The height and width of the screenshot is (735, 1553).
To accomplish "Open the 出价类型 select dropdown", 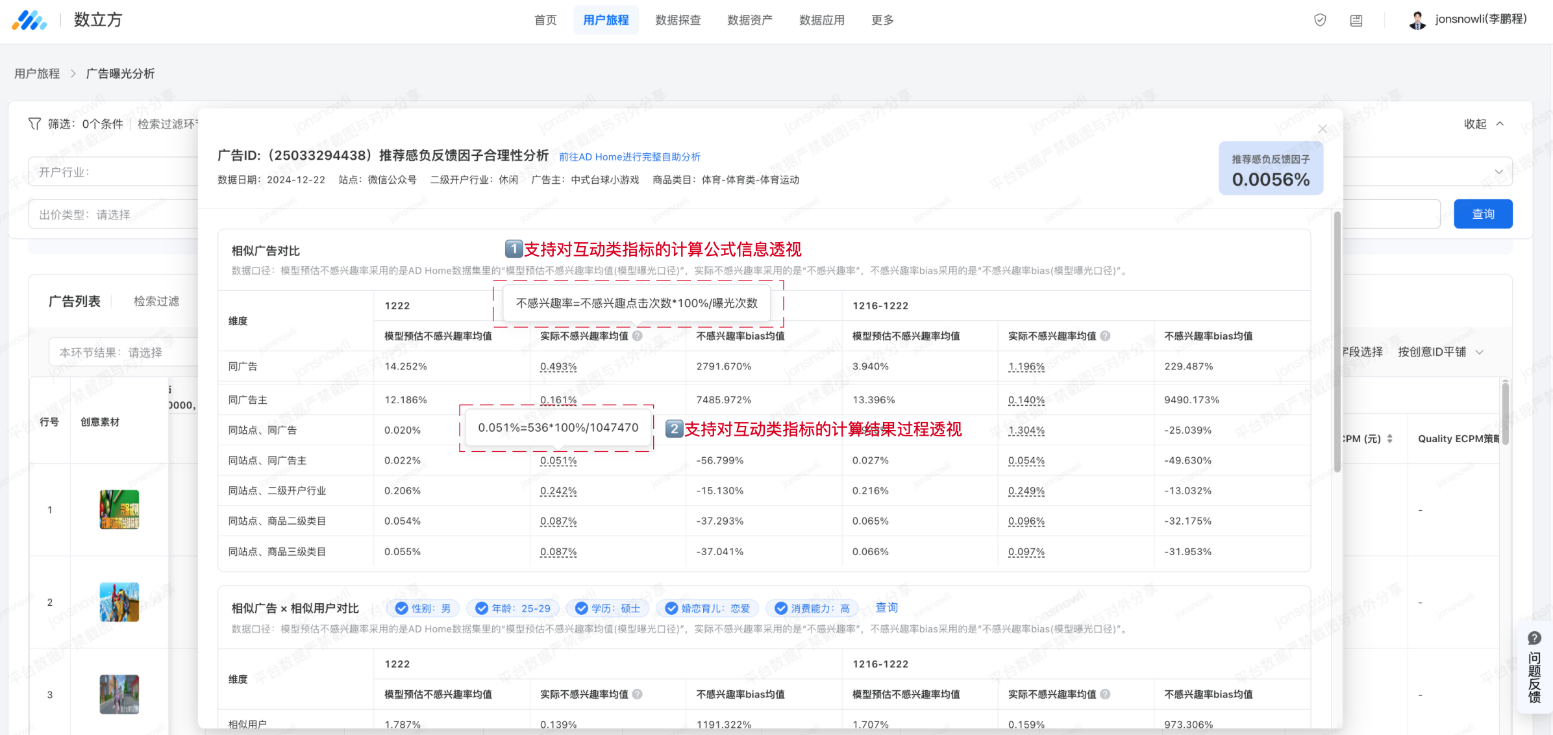I will pos(114,215).
